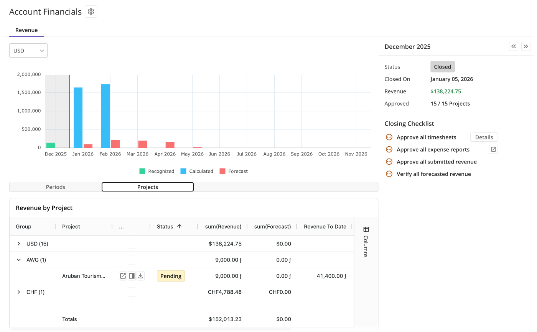Toggle the Recognized series in the chart legend

pos(157,171)
